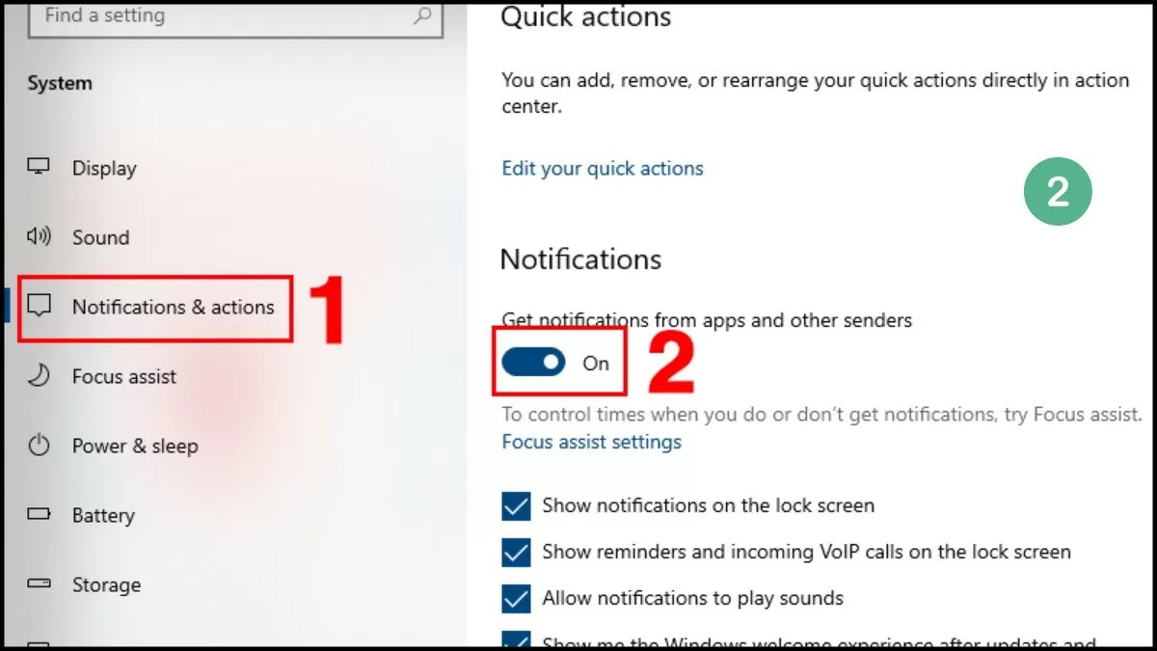Click the Display monitor icon in sidebar
Screen dimensions: 1157x651
coord(40,168)
